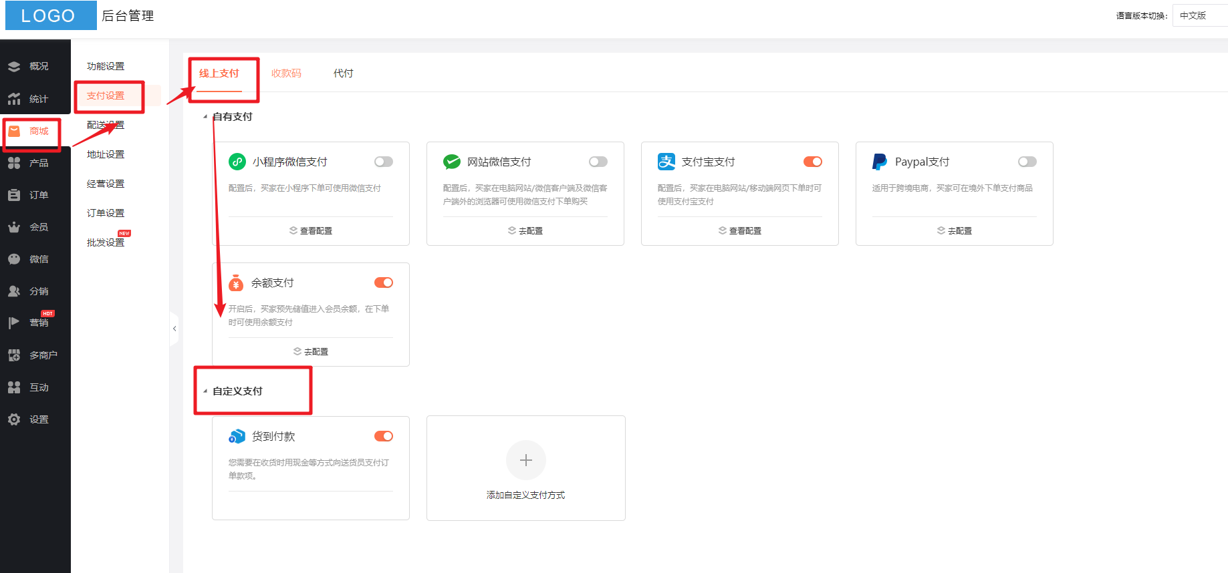Open 地址设置 in the submenu
This screenshot has height=573, width=1228.
click(106, 154)
